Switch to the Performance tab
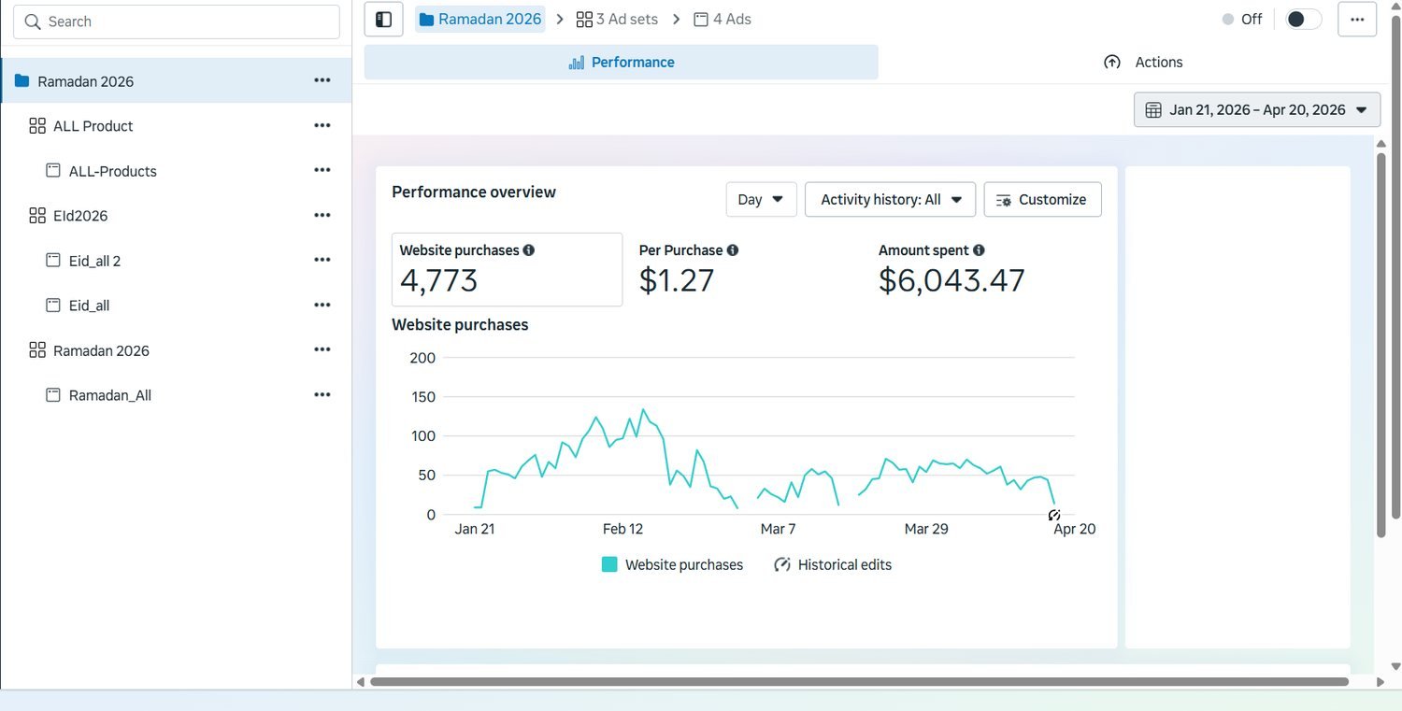 [621, 62]
